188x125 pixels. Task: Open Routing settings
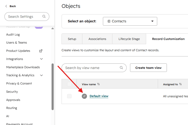(x=12, y=108)
